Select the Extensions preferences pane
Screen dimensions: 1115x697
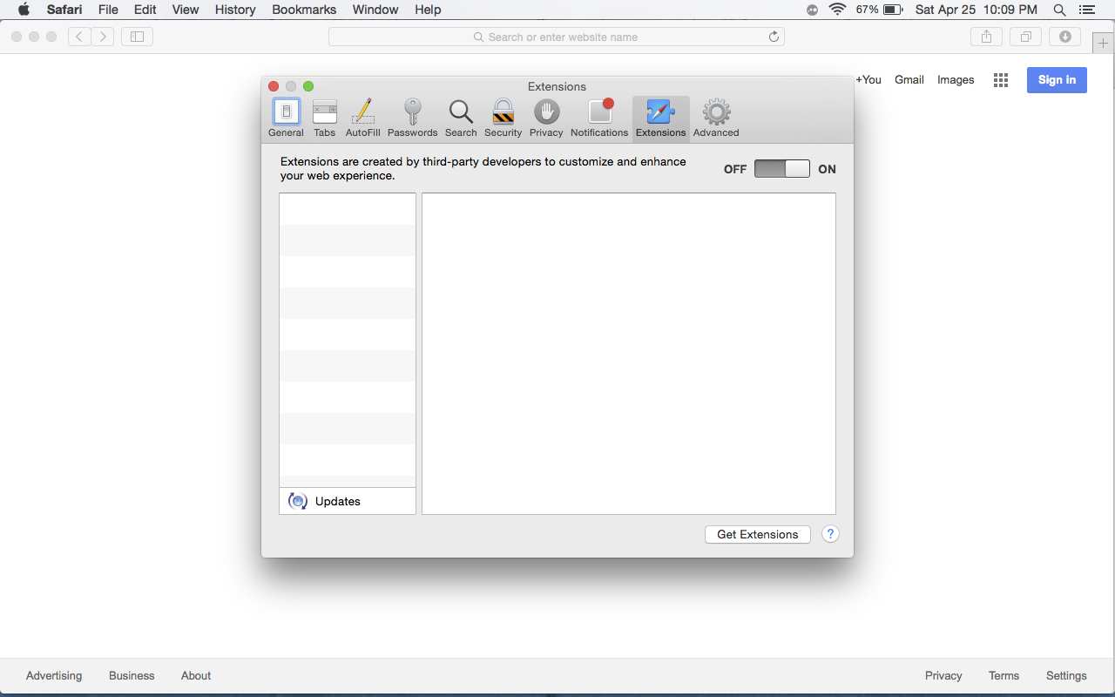pos(660,118)
